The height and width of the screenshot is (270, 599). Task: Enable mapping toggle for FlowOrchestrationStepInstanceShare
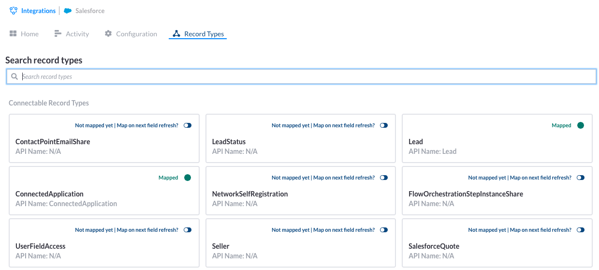[x=581, y=178]
